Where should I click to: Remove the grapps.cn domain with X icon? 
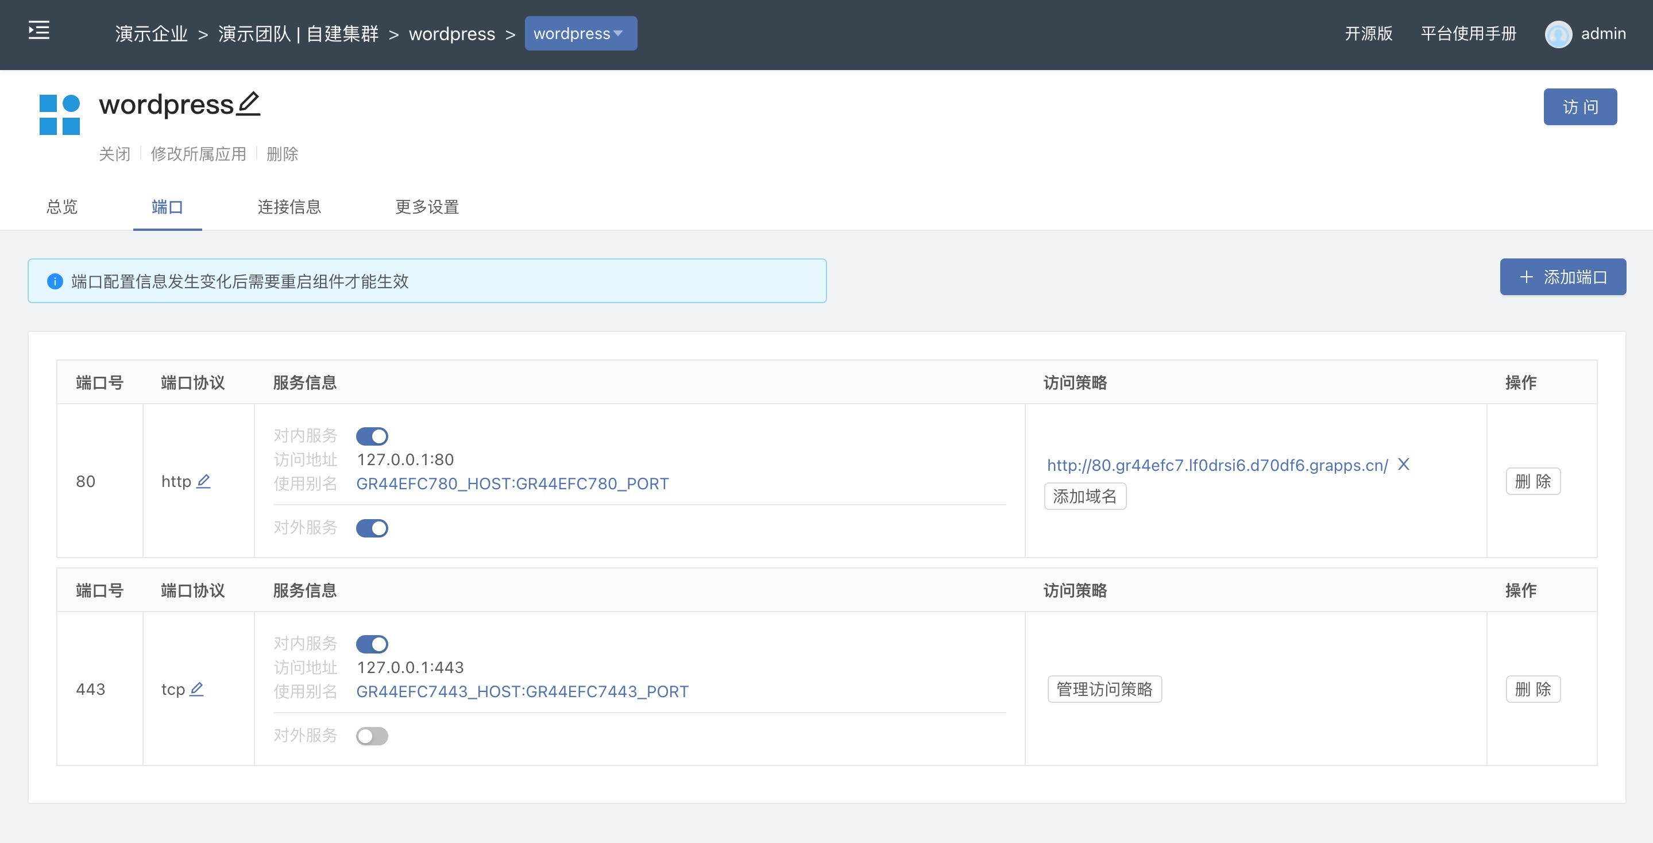(x=1403, y=464)
